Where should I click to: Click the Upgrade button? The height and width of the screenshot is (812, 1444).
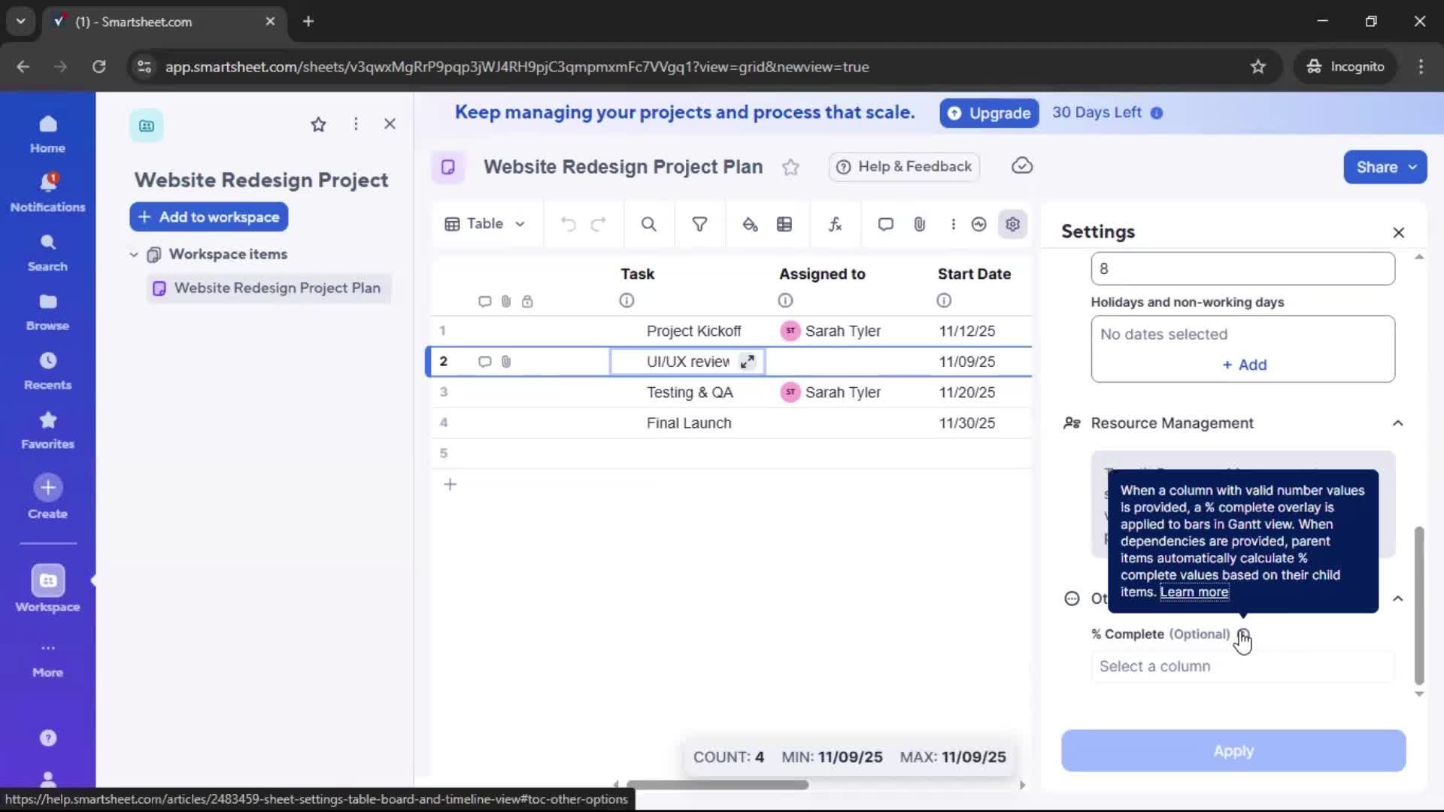[988, 113]
